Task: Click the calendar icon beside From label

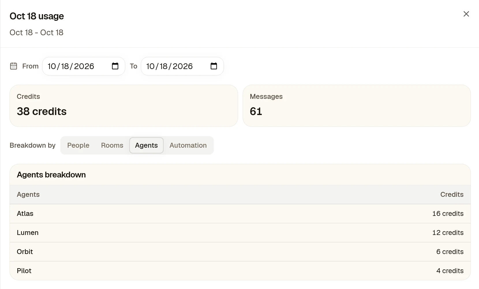Action: (x=14, y=66)
